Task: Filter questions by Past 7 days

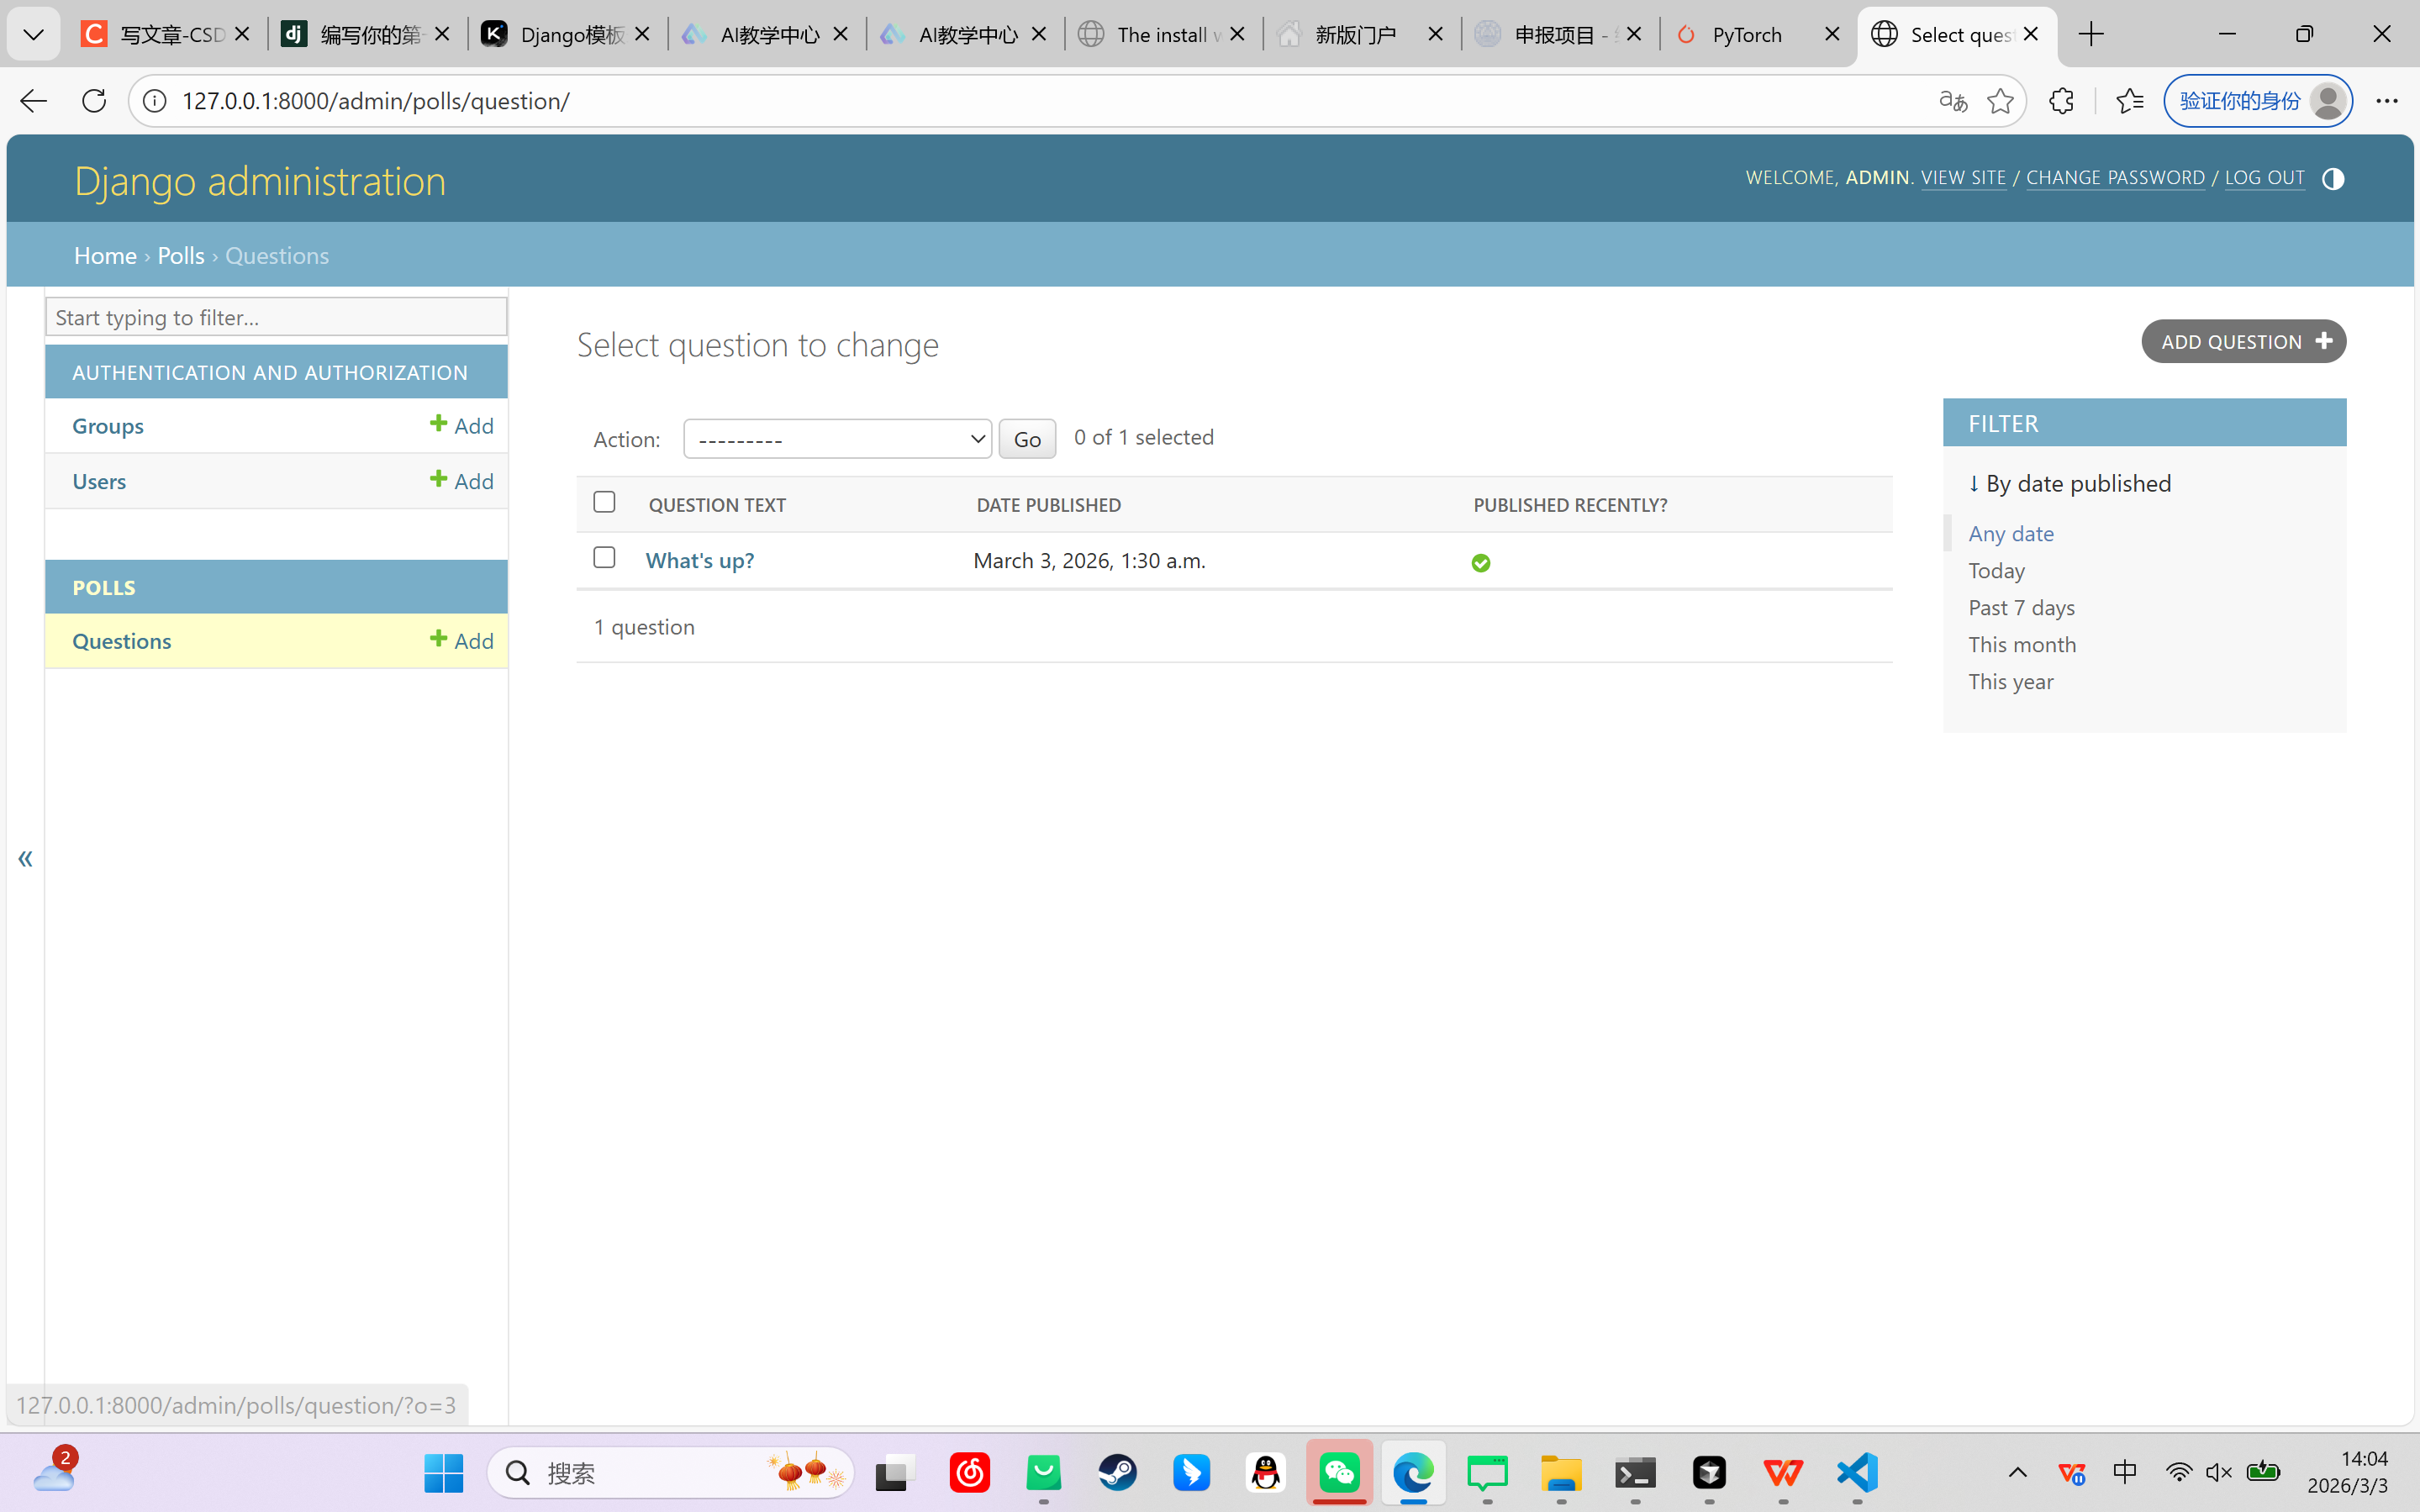Action: (x=2021, y=608)
